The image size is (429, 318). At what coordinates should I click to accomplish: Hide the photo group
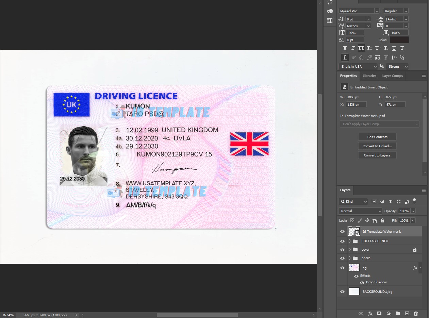tap(342, 258)
